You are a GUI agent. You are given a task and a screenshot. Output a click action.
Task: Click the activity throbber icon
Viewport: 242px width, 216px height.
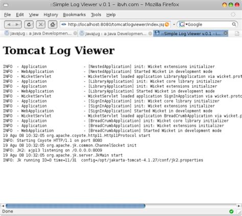[x=233, y=15]
